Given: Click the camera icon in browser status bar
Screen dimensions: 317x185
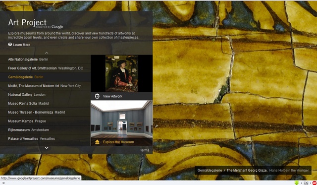Looking at the screenshot, I should click(x=306, y=183).
